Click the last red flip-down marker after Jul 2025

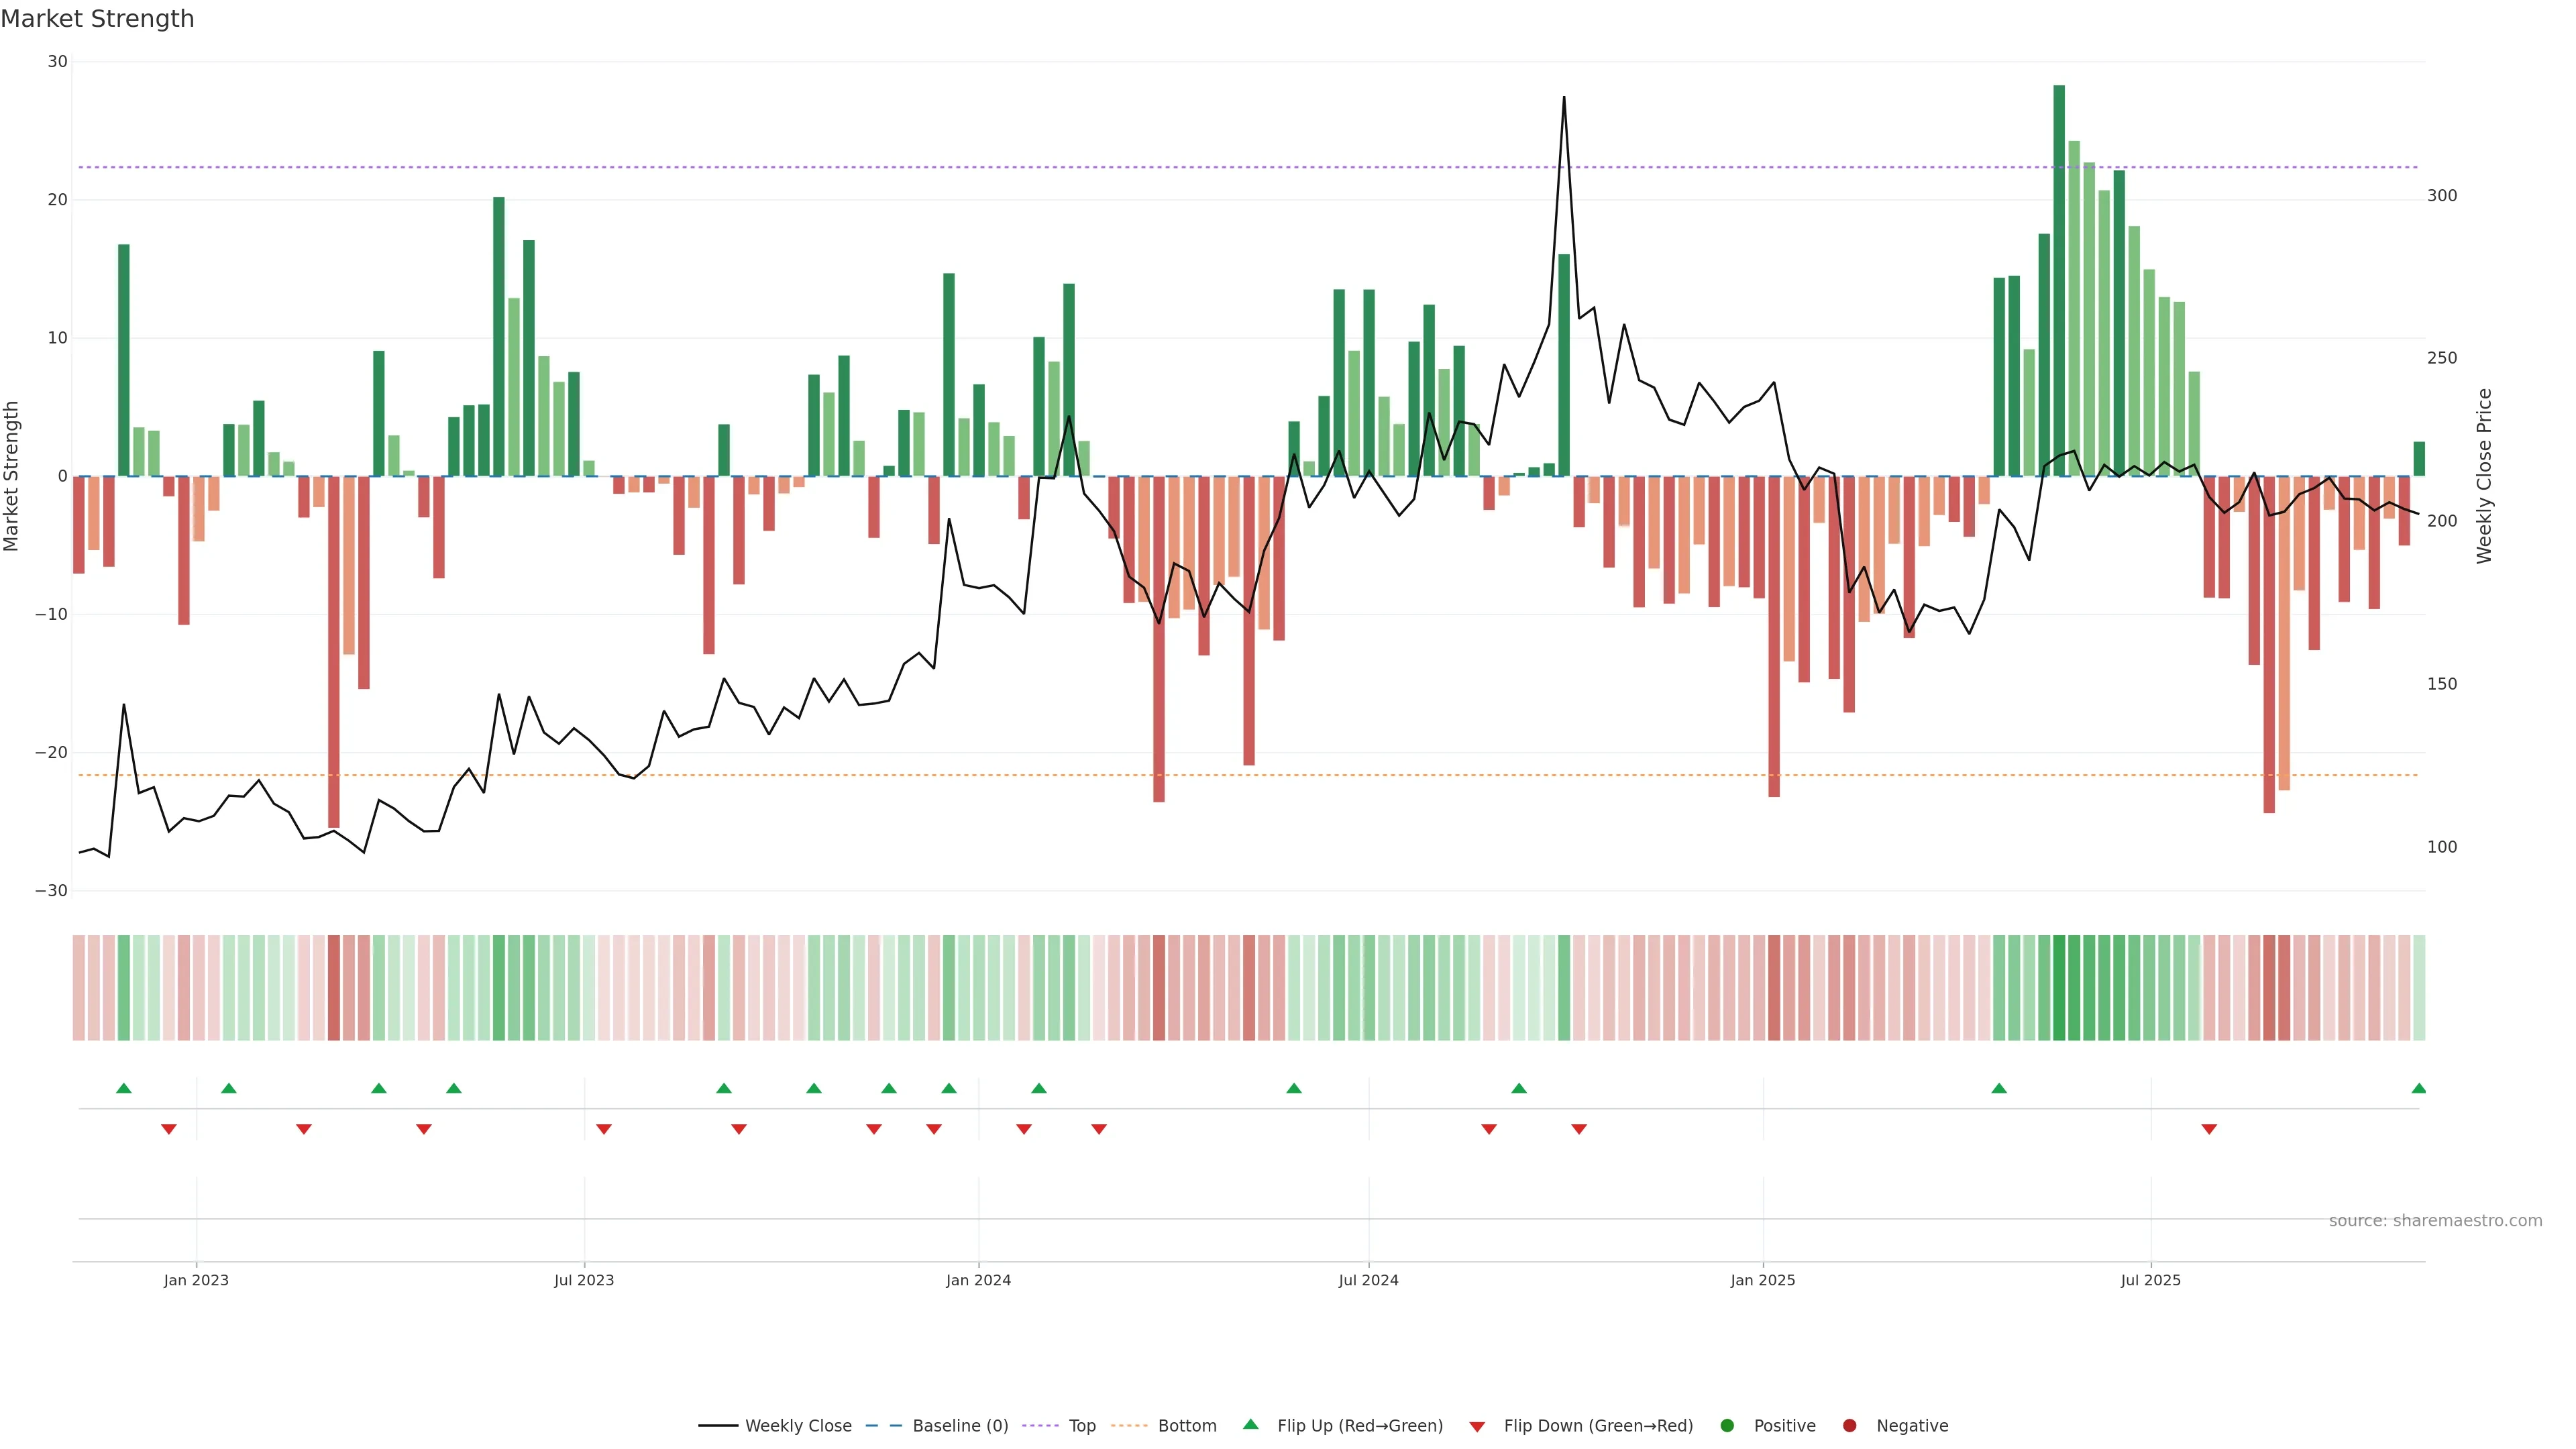point(2209,1129)
